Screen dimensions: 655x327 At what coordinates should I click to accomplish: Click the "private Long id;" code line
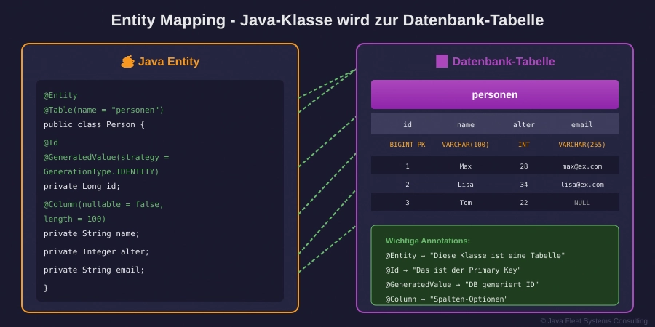coord(82,186)
